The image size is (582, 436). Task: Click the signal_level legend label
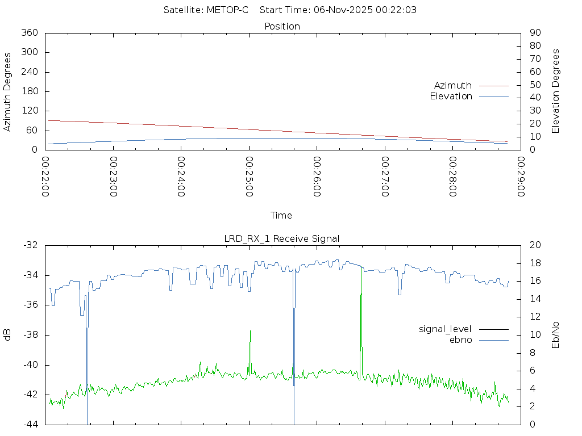click(x=445, y=329)
